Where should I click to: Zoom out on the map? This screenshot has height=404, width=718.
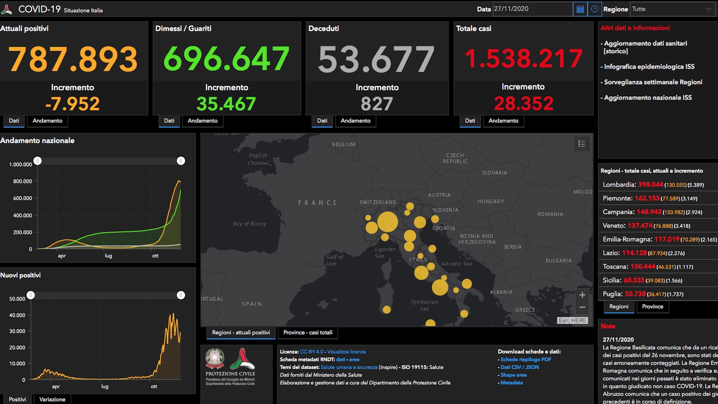point(582,307)
